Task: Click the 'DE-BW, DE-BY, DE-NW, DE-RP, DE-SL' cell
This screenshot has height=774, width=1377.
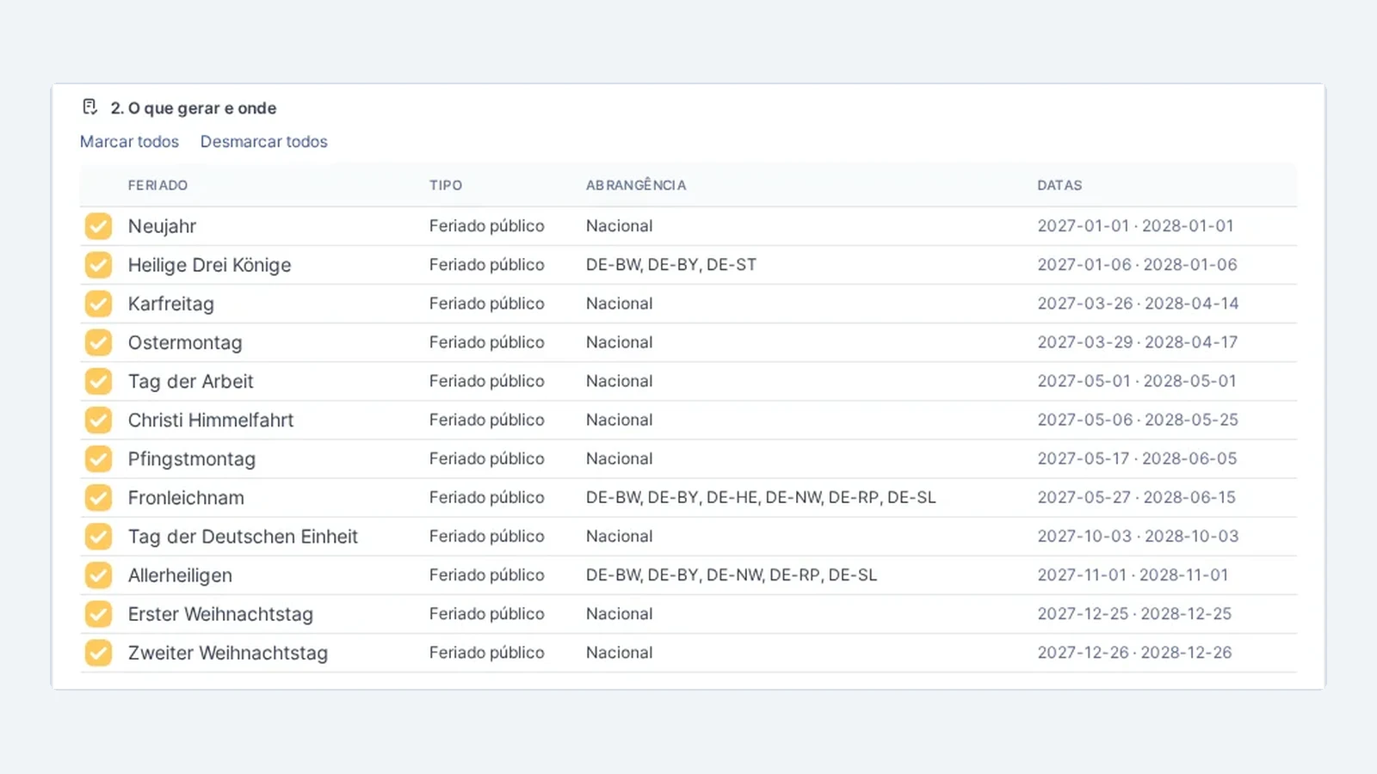Action: tap(732, 575)
